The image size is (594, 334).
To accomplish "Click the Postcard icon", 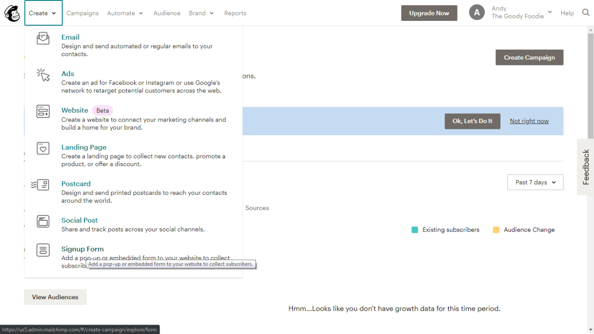I will tap(40, 185).
